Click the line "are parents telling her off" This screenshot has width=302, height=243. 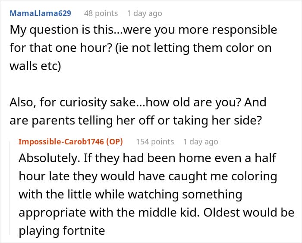(x=135, y=121)
